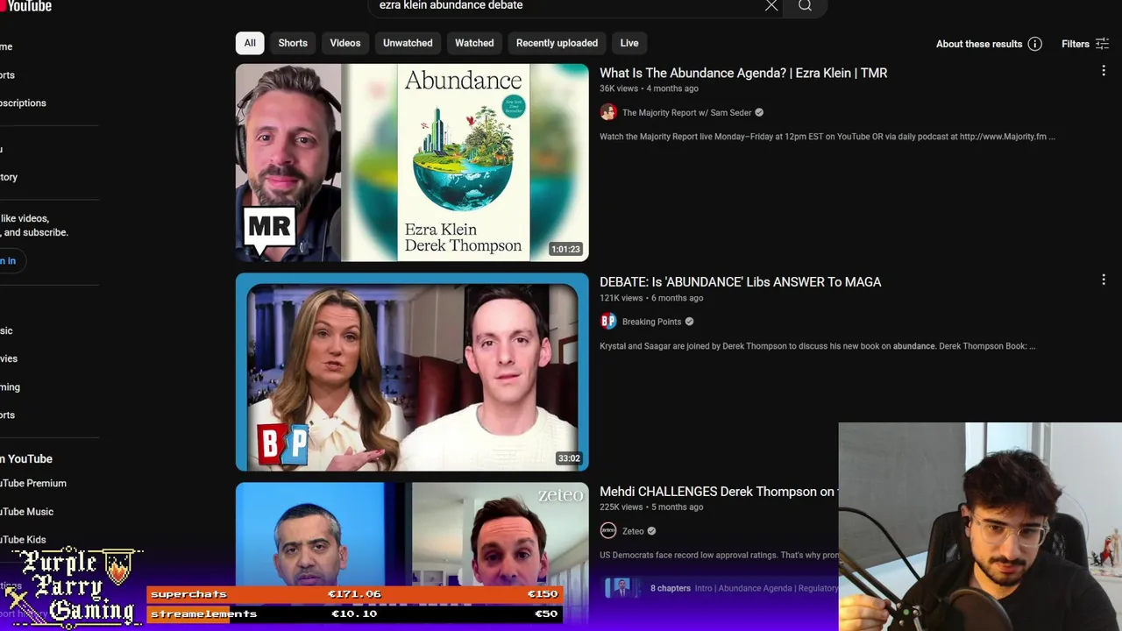The height and width of the screenshot is (631, 1122).
Task: Click '36K views • 4 months ago' text
Action: pos(649,89)
